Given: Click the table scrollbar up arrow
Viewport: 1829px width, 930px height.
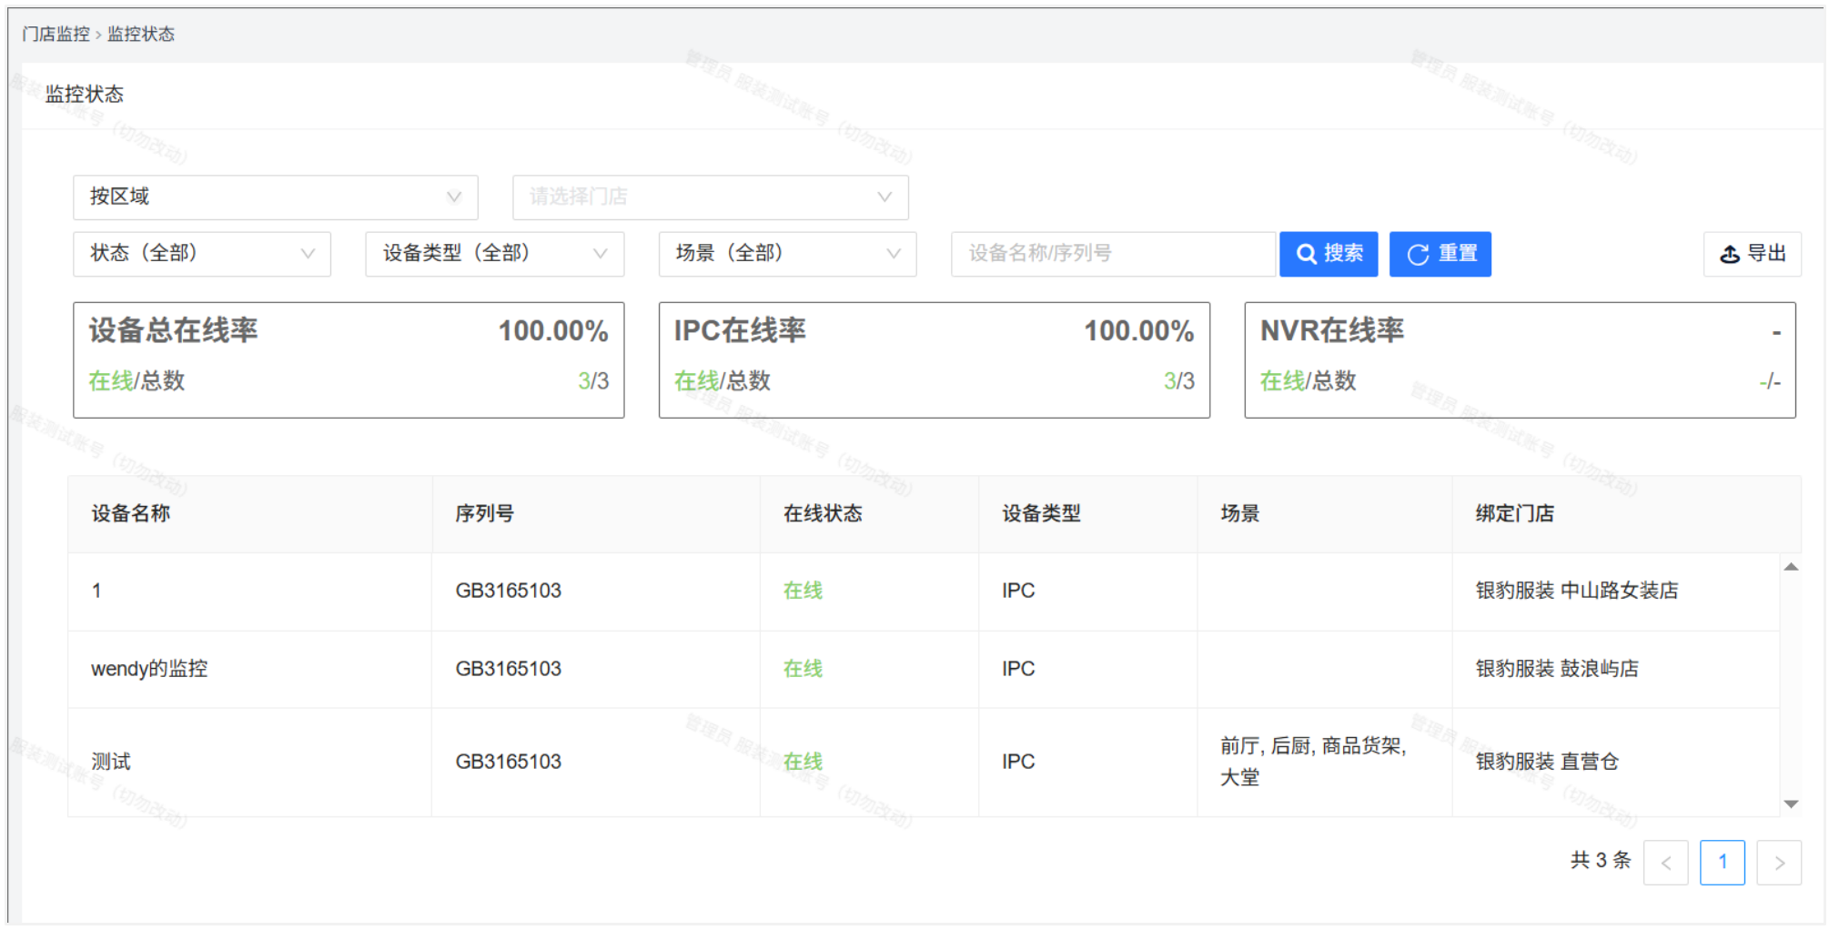Looking at the screenshot, I should click(1791, 567).
